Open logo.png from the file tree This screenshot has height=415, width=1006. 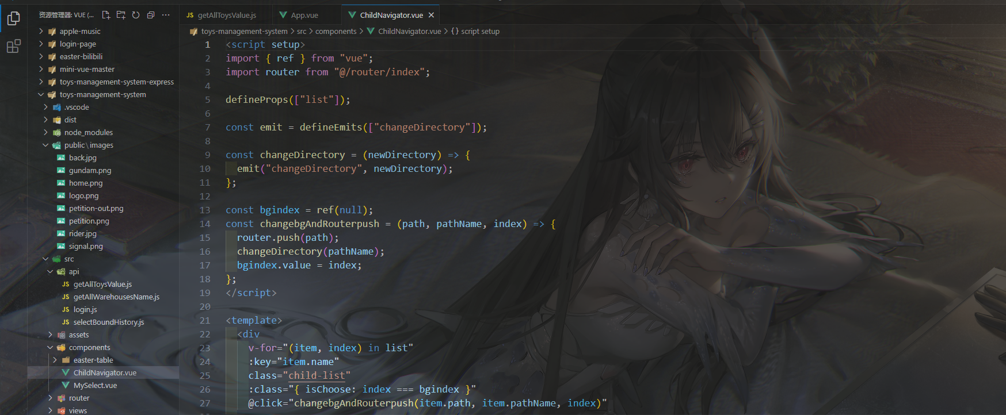[x=83, y=195]
